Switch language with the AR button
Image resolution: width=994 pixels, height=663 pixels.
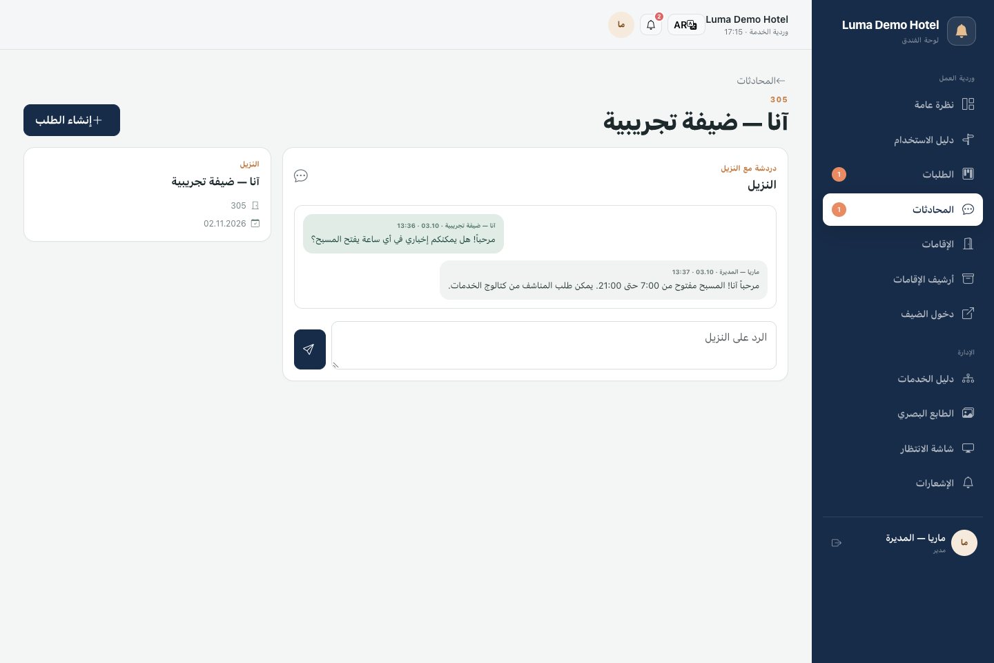(x=686, y=25)
